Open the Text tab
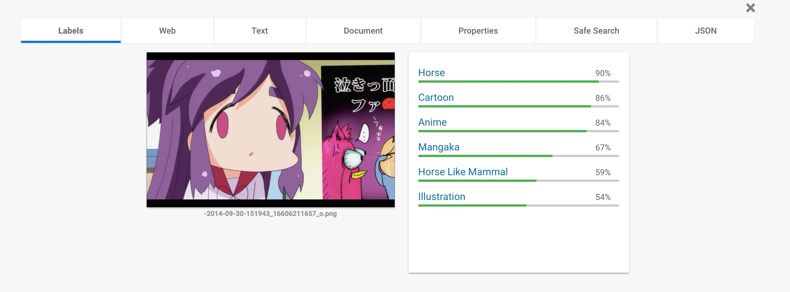This screenshot has height=292, width=790. coord(260,31)
